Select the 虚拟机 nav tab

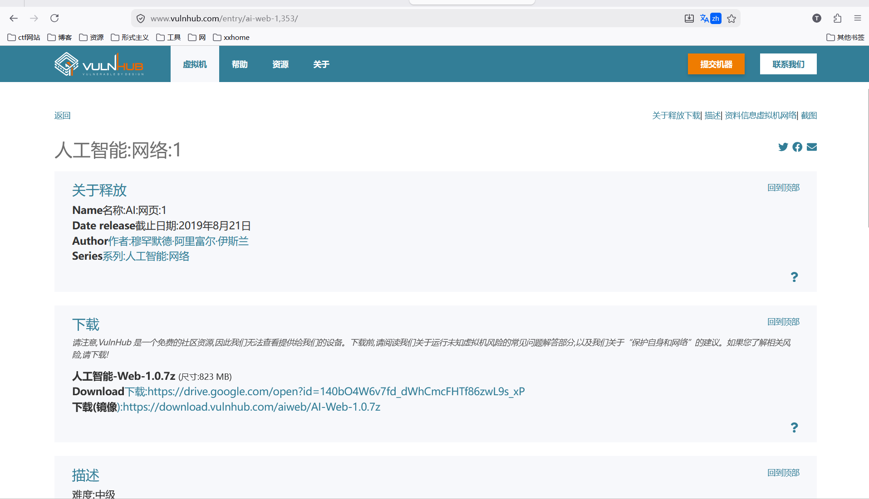coord(195,64)
